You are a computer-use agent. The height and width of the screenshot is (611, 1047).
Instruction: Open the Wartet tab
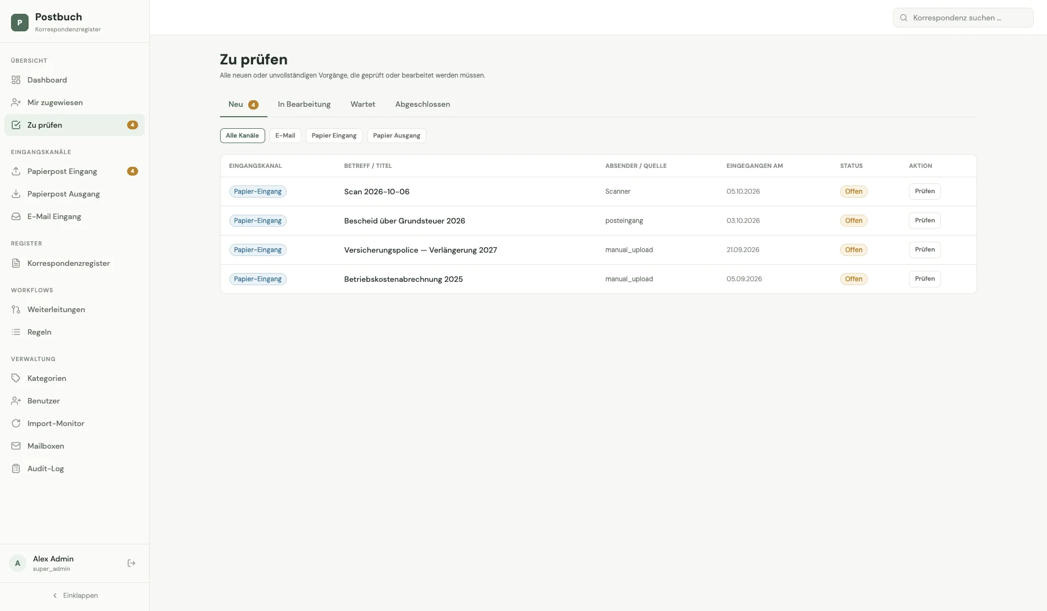point(363,104)
